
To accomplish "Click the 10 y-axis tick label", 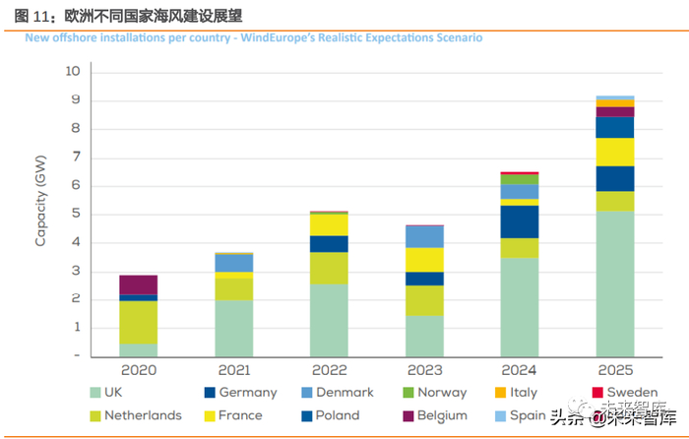I will [x=73, y=71].
